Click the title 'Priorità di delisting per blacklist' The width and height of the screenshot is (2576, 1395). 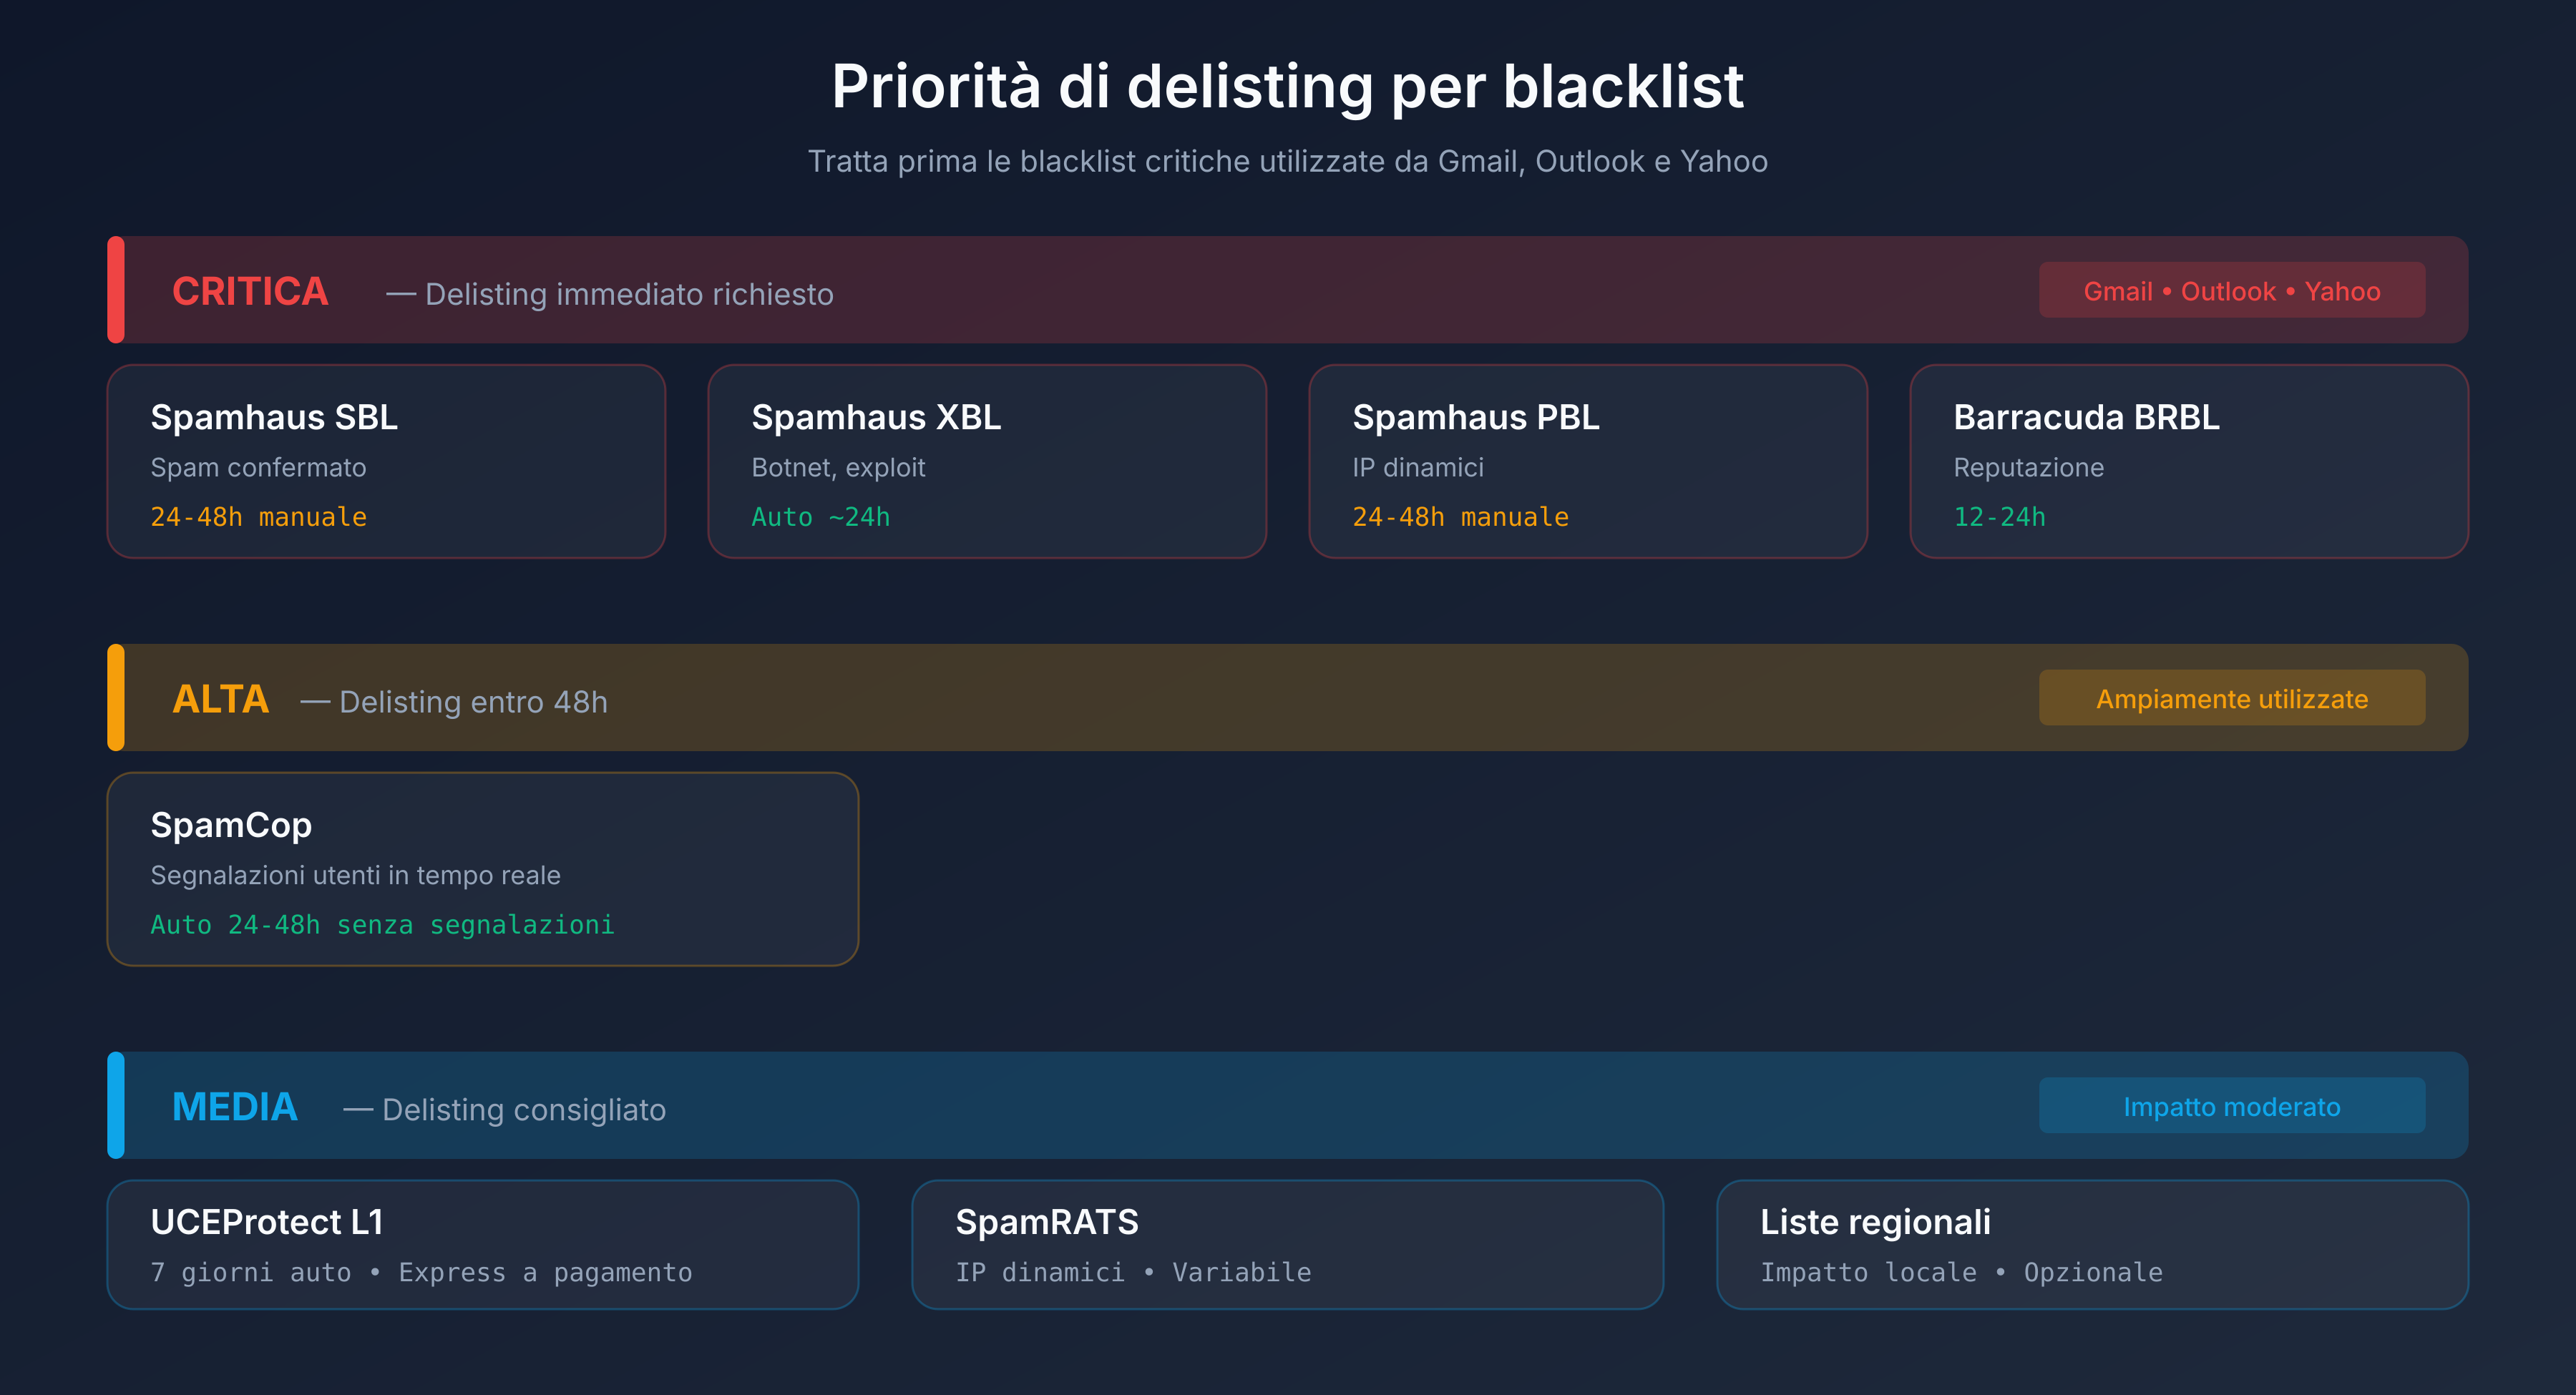(x=1288, y=87)
